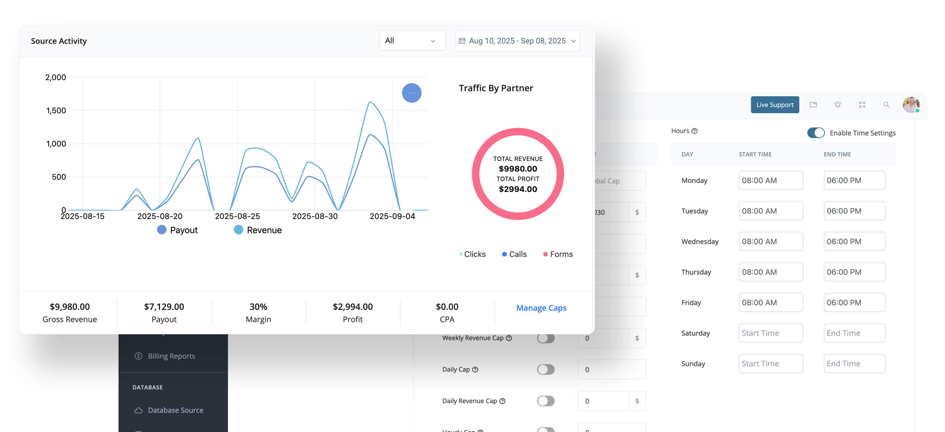Image resolution: width=945 pixels, height=432 pixels.
Task: Click the Manage Caps link
Action: [541, 308]
